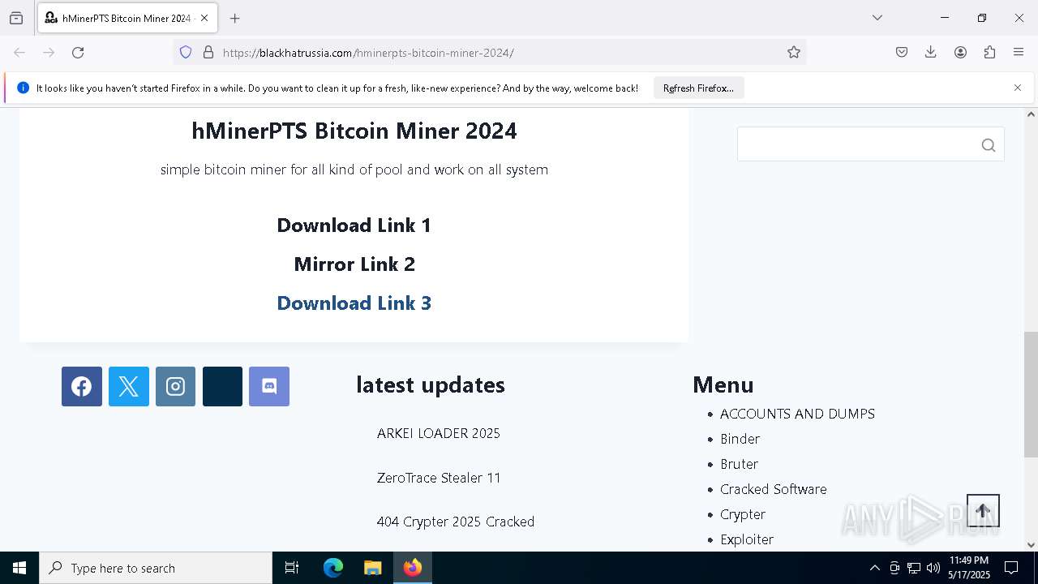Open the Firefox downloads panel

tap(931, 53)
